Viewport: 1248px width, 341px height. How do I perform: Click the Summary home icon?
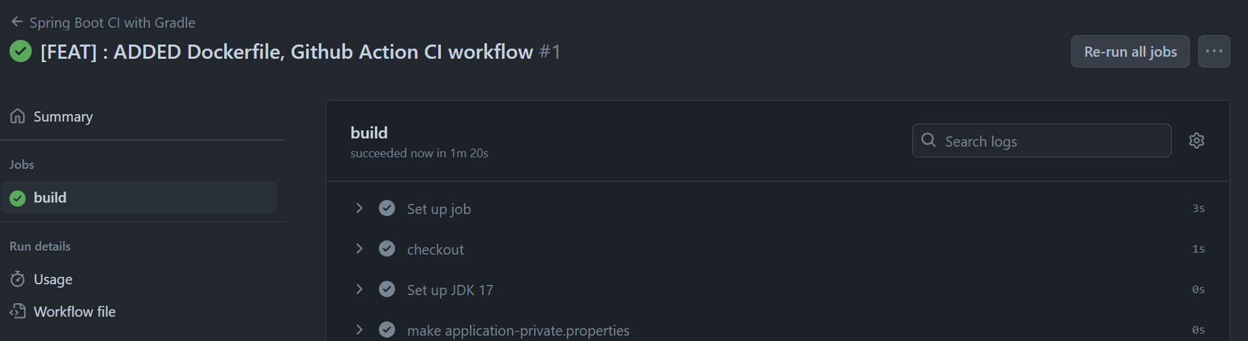(x=18, y=116)
